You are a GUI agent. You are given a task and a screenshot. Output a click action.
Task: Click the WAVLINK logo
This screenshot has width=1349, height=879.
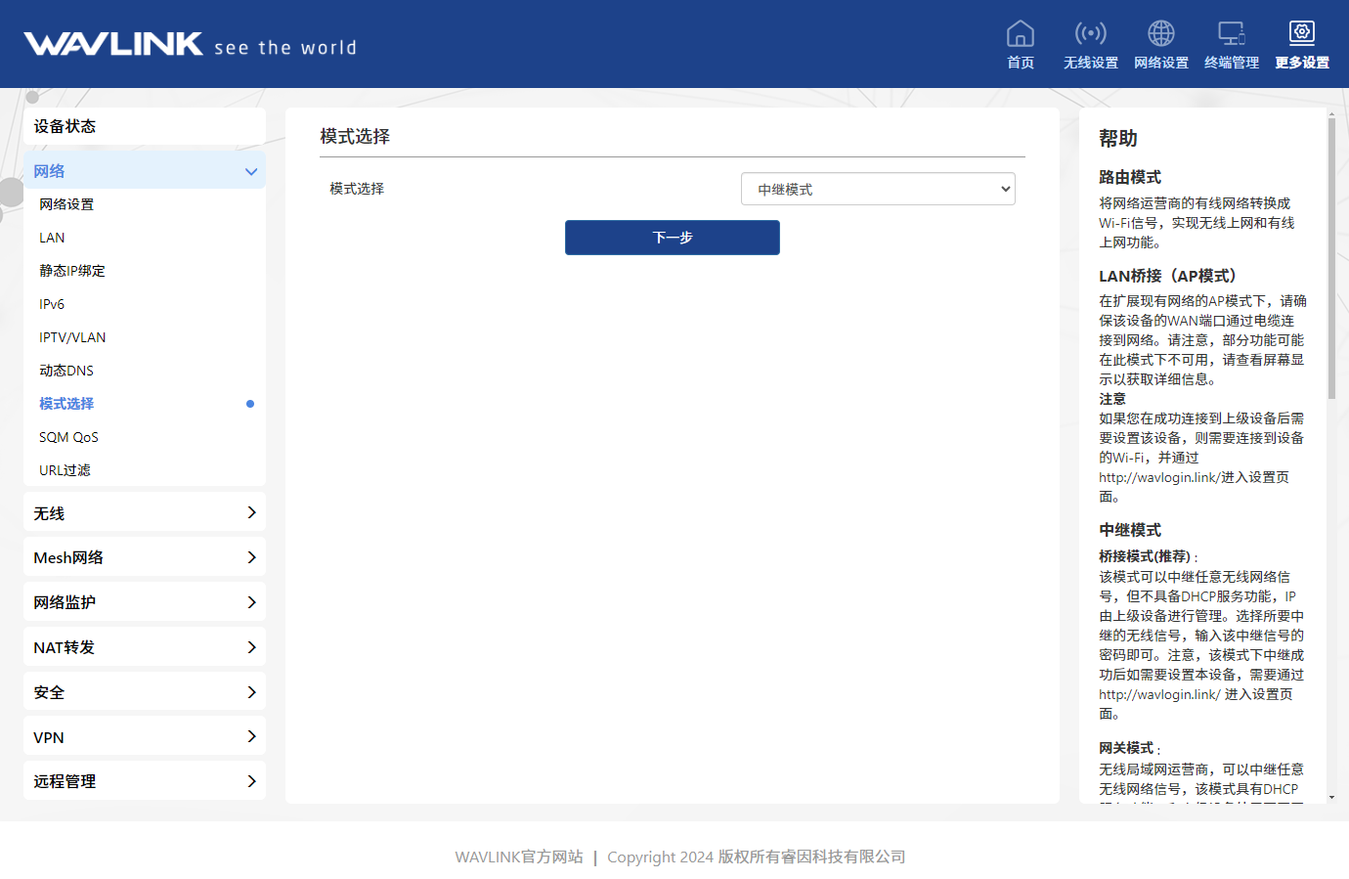113,44
